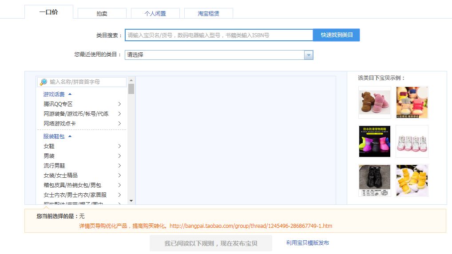Switch to the 个人闲置 tab
This screenshot has height=254, width=452.
155,14
